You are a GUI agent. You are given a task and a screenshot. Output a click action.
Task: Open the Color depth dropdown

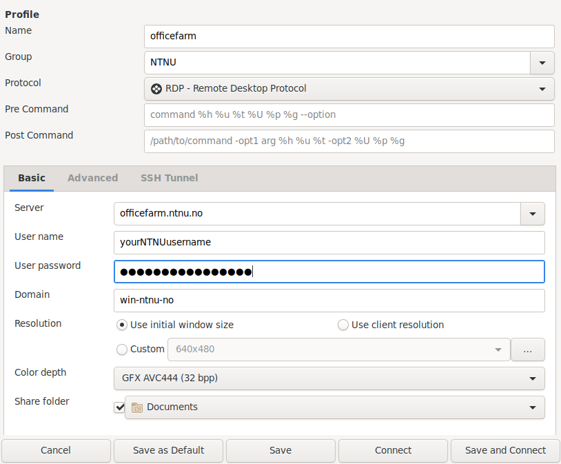[x=329, y=379]
